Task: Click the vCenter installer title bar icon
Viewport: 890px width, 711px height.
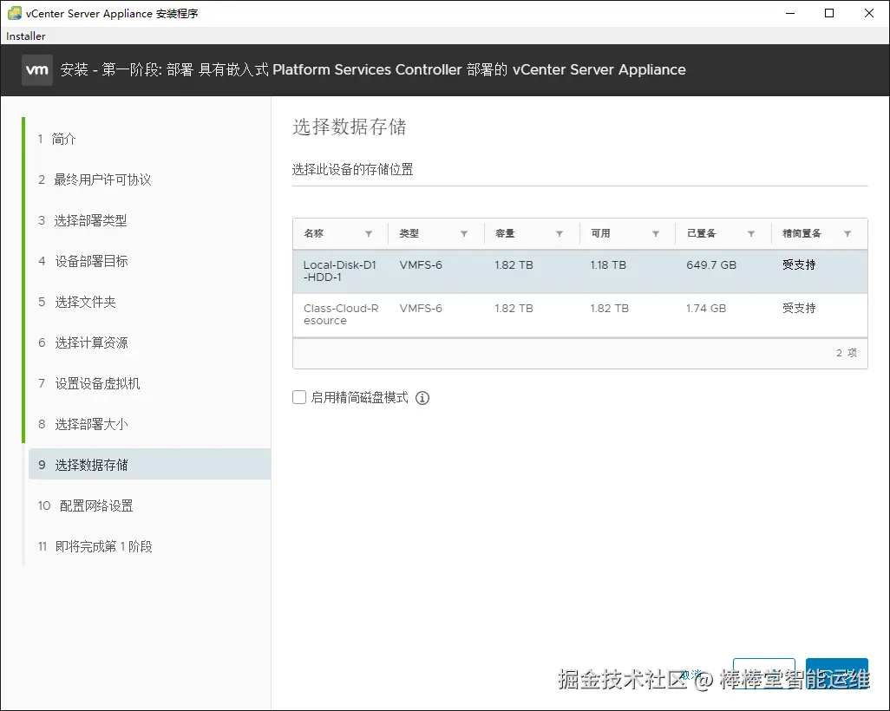Action: (14, 13)
